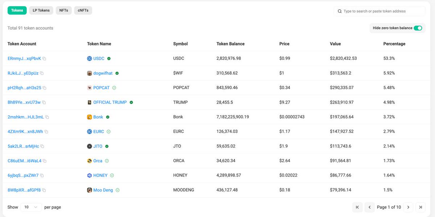Open token account RJkiLJ...yEDpUz
435x217 pixels.
(x=23, y=73)
